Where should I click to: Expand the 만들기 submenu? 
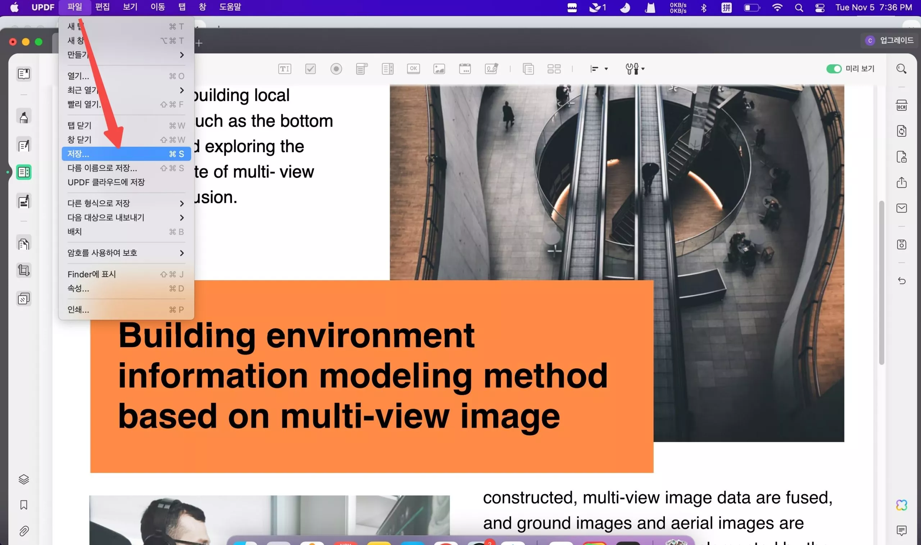(x=126, y=55)
